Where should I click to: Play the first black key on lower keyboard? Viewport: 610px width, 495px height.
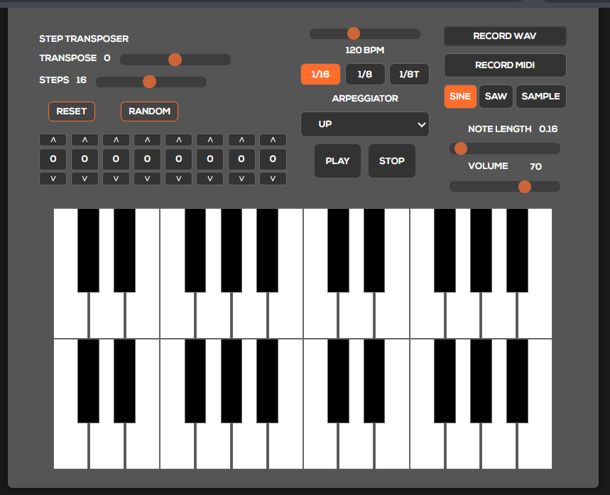88,381
